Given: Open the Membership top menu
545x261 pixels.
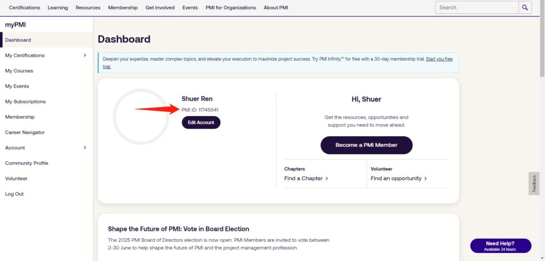Looking at the screenshot, I should tap(123, 7).
